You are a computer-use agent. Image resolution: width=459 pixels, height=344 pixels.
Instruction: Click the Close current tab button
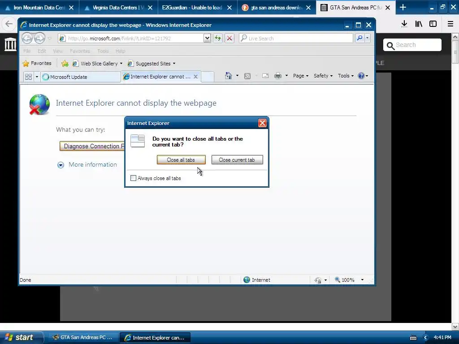[x=237, y=160]
